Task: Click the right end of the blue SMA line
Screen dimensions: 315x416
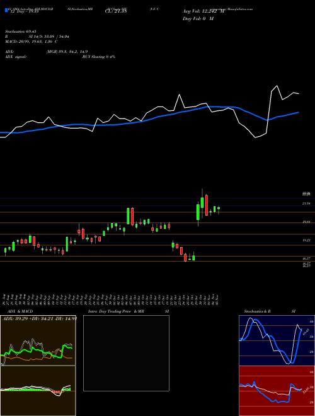Action: coord(299,112)
